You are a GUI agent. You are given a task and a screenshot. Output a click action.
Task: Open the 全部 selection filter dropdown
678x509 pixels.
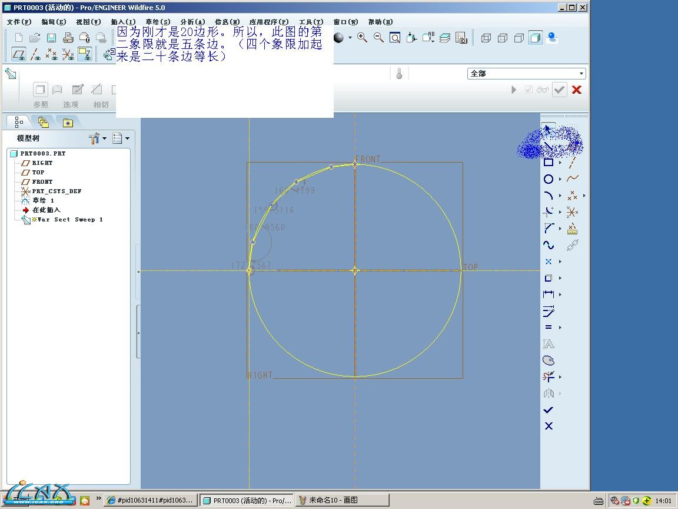(x=581, y=74)
